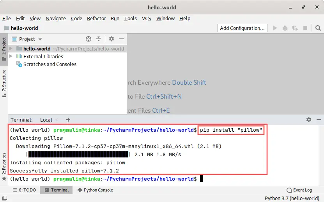Hide the Terminal panel with minus icon
Image resolution: width=324 pixels, height=202 pixels.
319,120
